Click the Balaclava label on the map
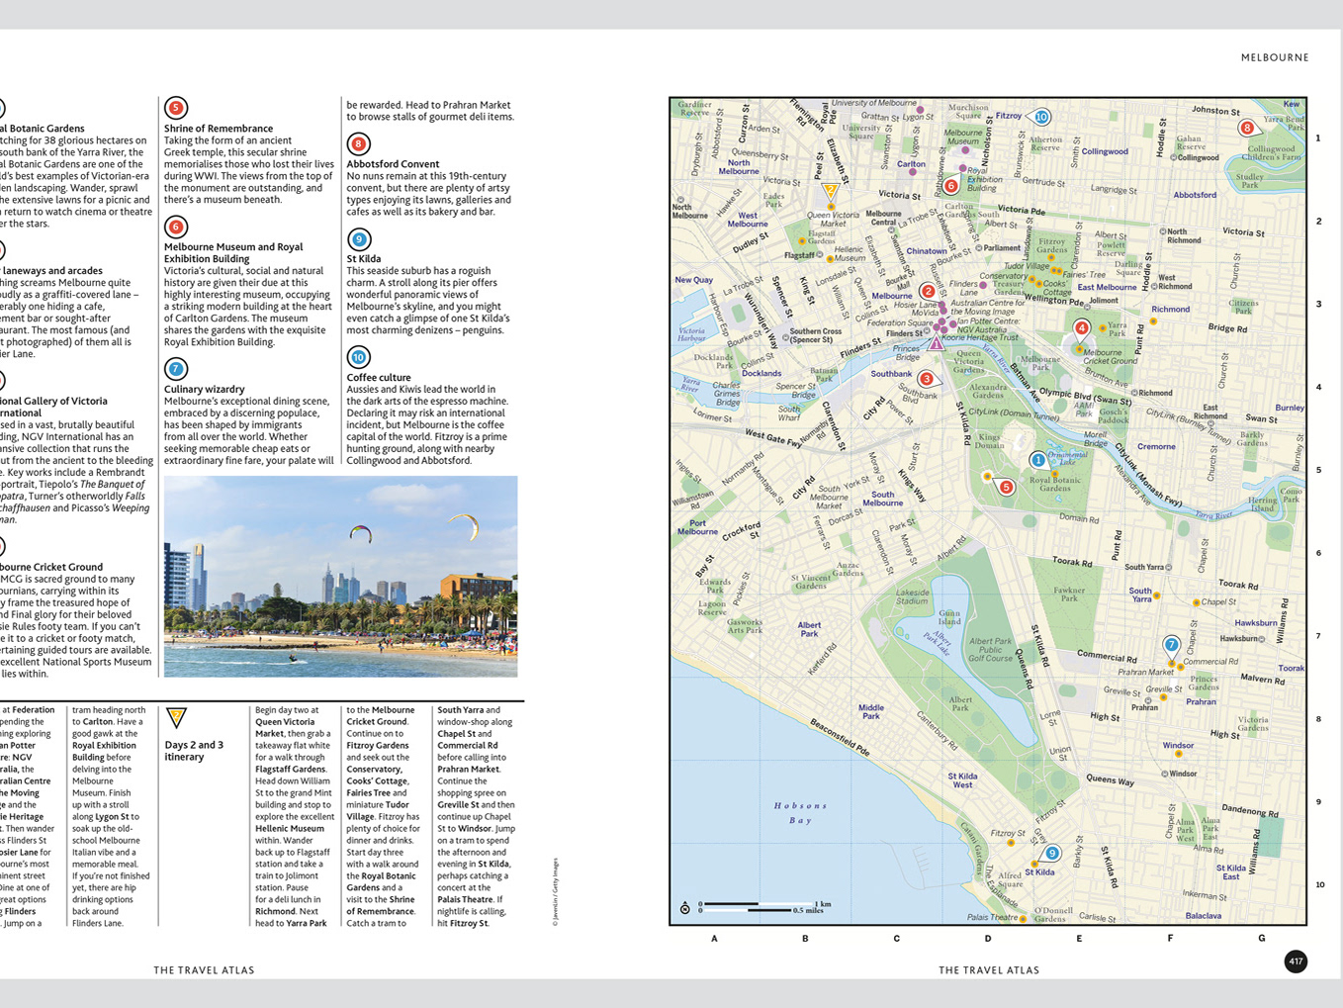 [x=1204, y=916]
